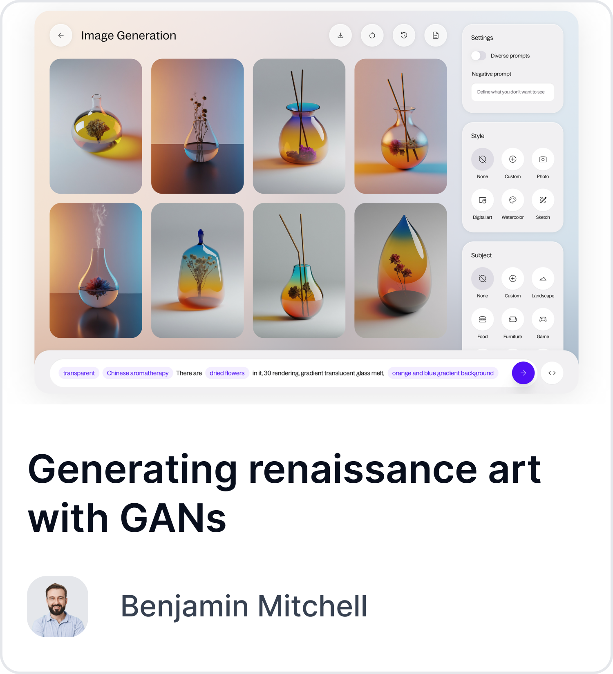Expand the code brackets button

552,373
